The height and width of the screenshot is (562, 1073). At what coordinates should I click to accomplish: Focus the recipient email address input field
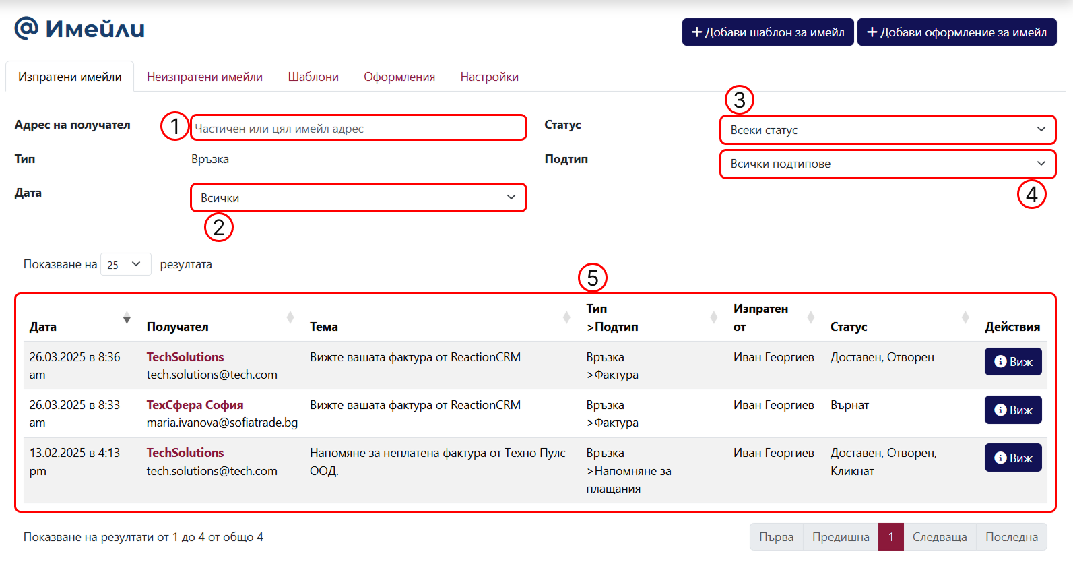[x=358, y=128]
